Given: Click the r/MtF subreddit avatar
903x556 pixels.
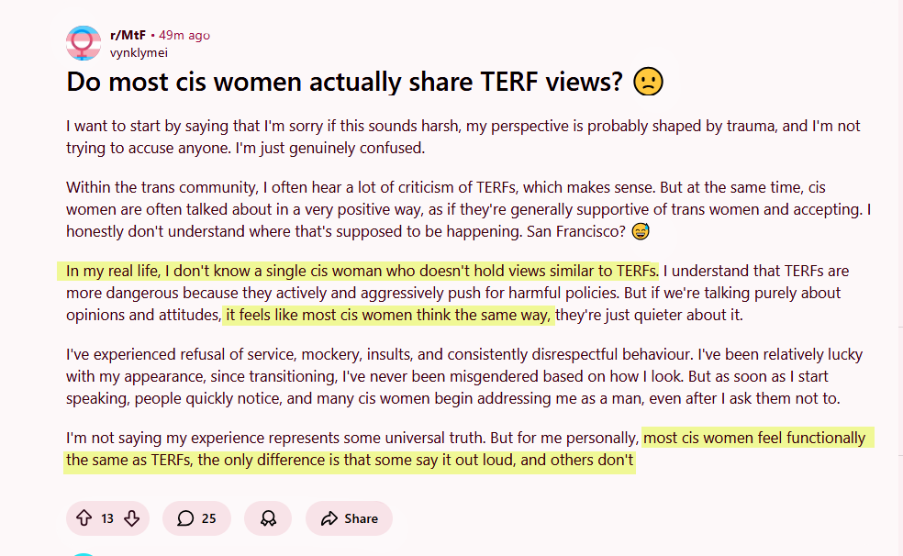Looking at the screenshot, I should [84, 43].
